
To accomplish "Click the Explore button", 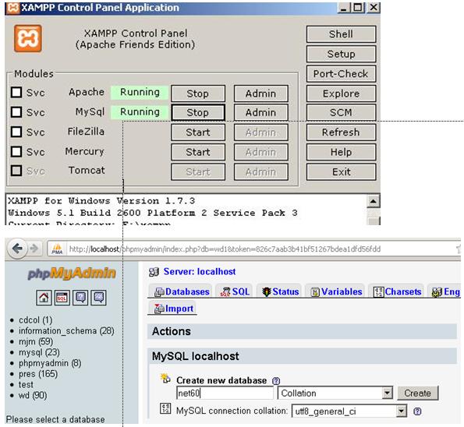I will tap(342, 94).
